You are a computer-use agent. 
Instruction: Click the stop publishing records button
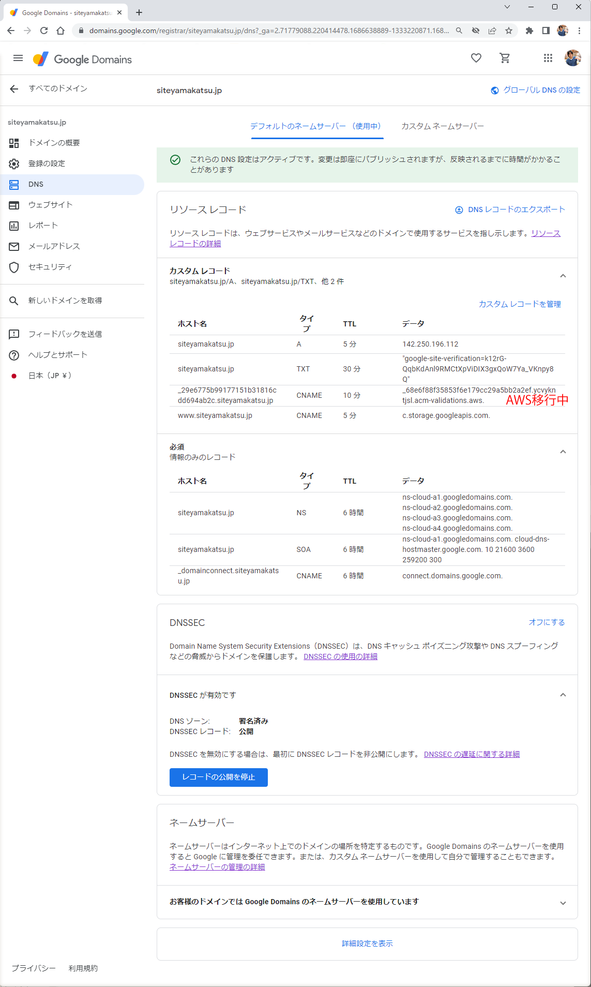pyautogui.click(x=219, y=777)
